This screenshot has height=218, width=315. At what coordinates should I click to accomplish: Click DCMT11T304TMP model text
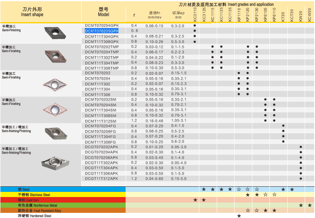pos(102,63)
